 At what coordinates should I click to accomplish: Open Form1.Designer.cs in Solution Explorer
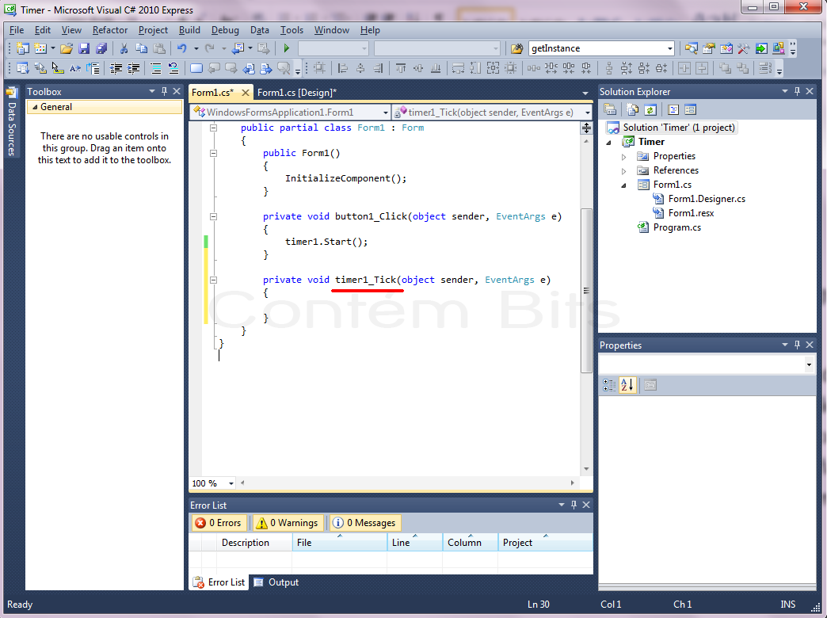tap(707, 199)
